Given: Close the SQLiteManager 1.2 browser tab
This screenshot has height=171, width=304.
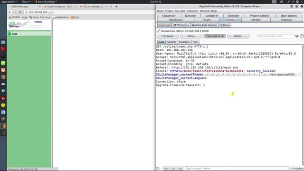Looking at the screenshot, I should click(111, 6).
